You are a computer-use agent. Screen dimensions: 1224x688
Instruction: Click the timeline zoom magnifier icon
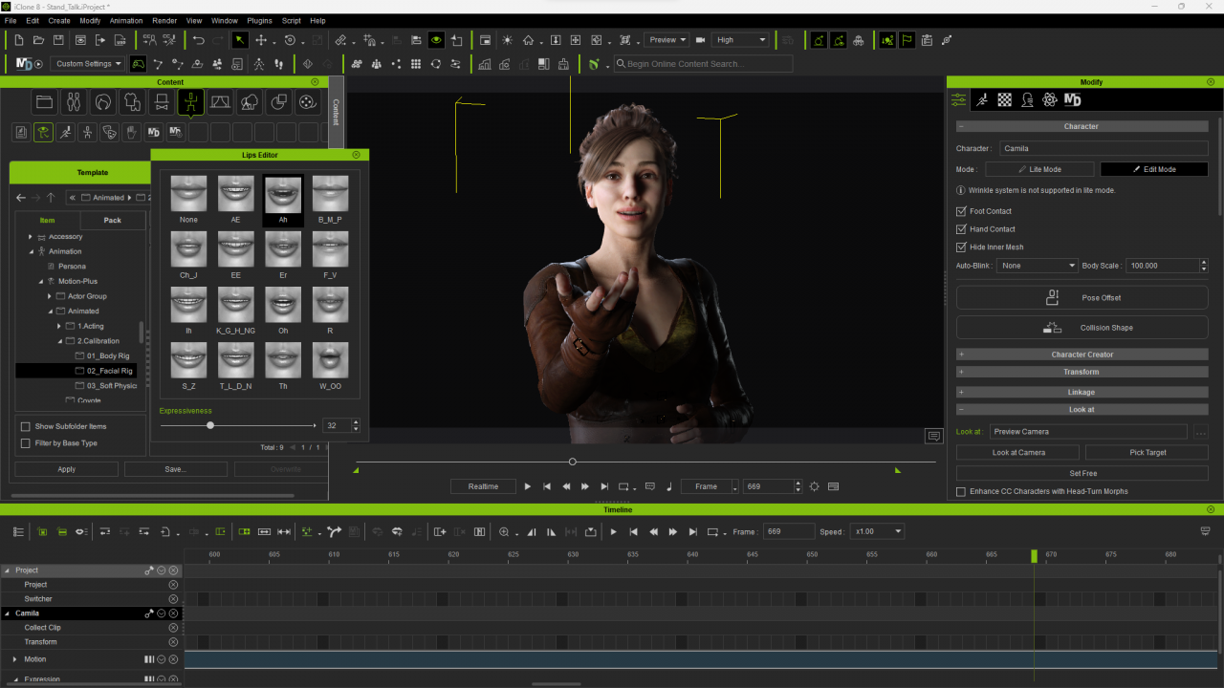504,532
